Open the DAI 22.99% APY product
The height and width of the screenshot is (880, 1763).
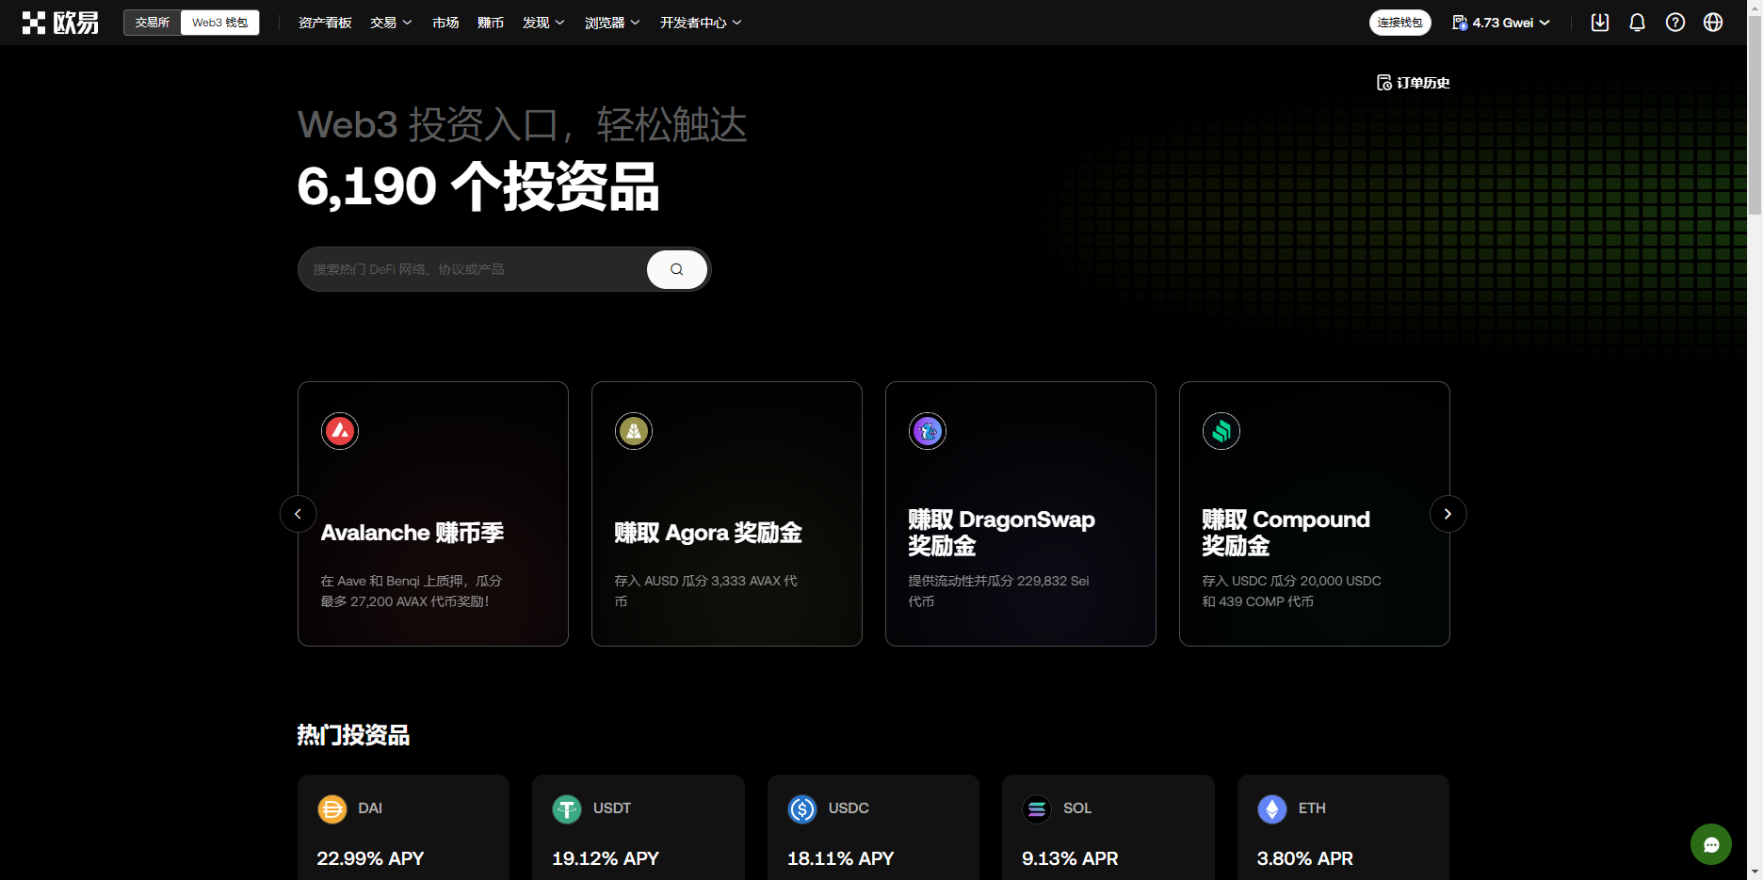(403, 827)
